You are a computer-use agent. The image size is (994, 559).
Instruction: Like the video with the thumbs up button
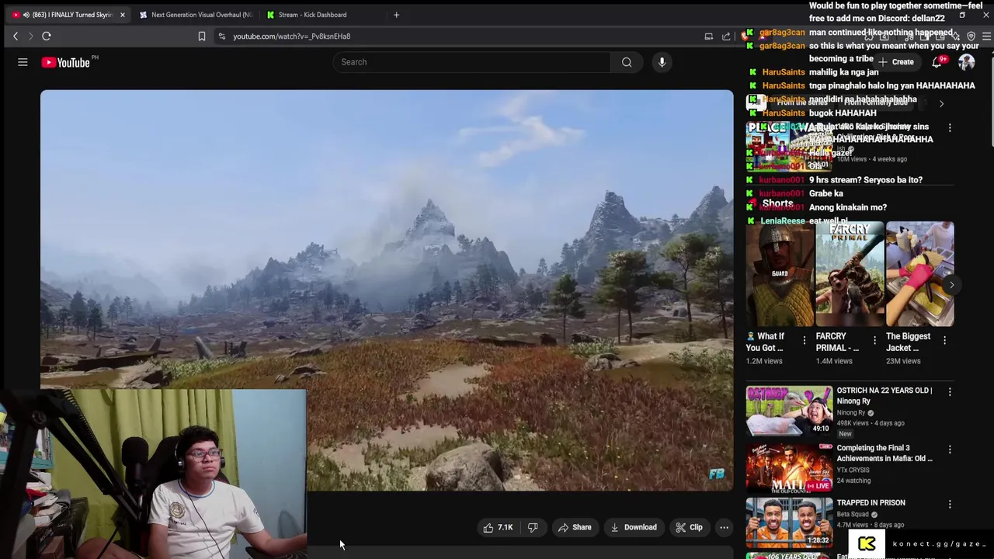point(498,527)
